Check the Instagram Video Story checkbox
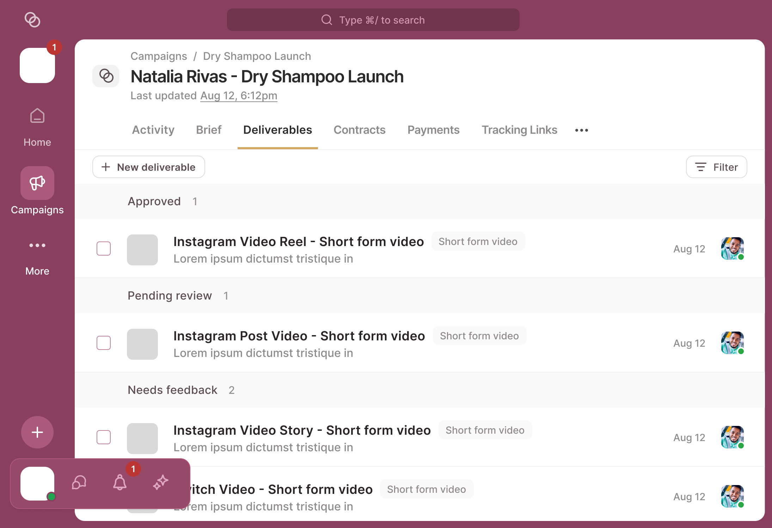The width and height of the screenshot is (772, 528). coord(103,437)
